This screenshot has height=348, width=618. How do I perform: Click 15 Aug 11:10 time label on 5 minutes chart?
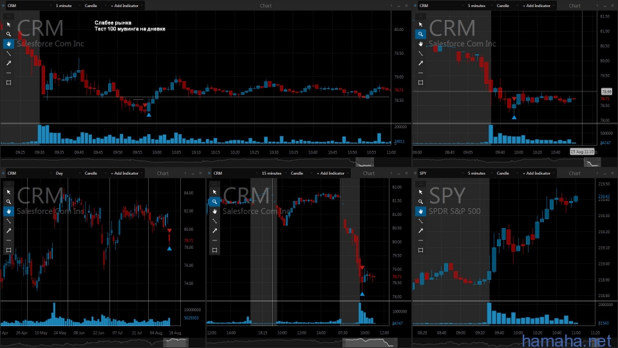point(582,151)
